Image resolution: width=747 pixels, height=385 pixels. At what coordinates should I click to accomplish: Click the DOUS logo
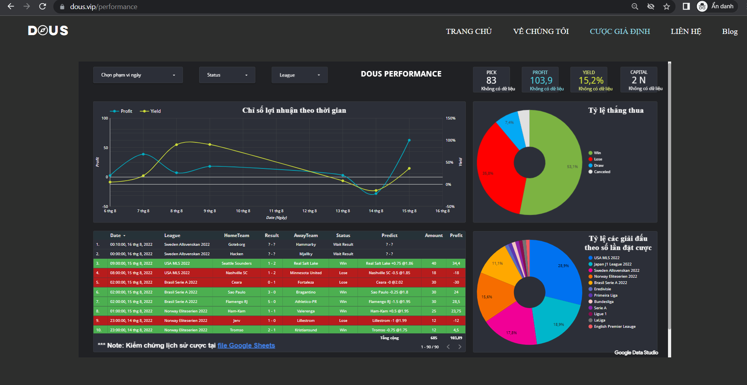(x=48, y=31)
